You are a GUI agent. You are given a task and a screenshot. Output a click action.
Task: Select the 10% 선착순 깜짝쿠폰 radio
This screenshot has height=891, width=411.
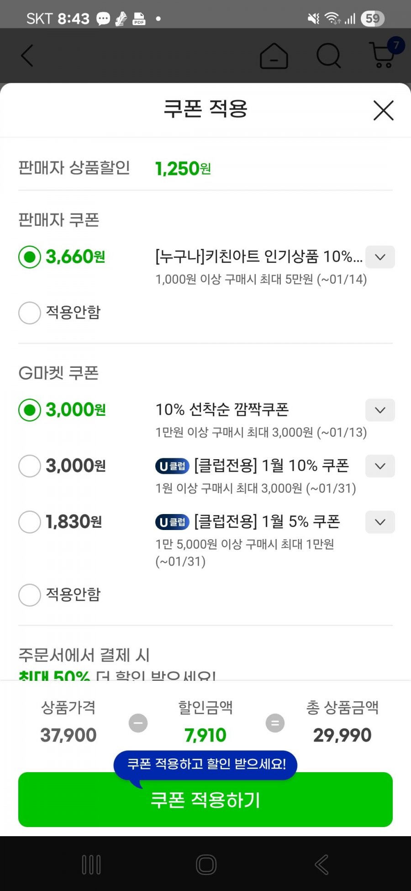[x=30, y=410]
